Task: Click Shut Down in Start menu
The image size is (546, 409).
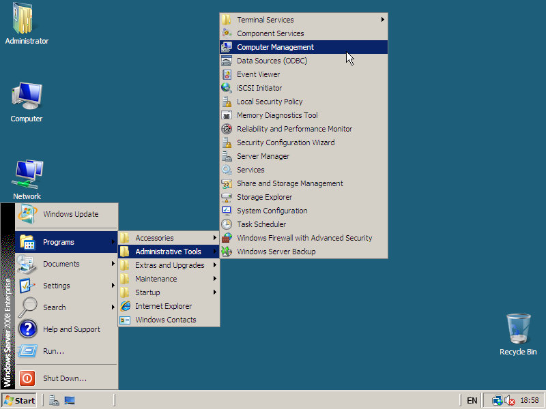Action: [64, 378]
